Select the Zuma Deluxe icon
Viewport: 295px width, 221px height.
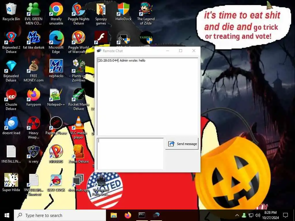(x=79, y=154)
